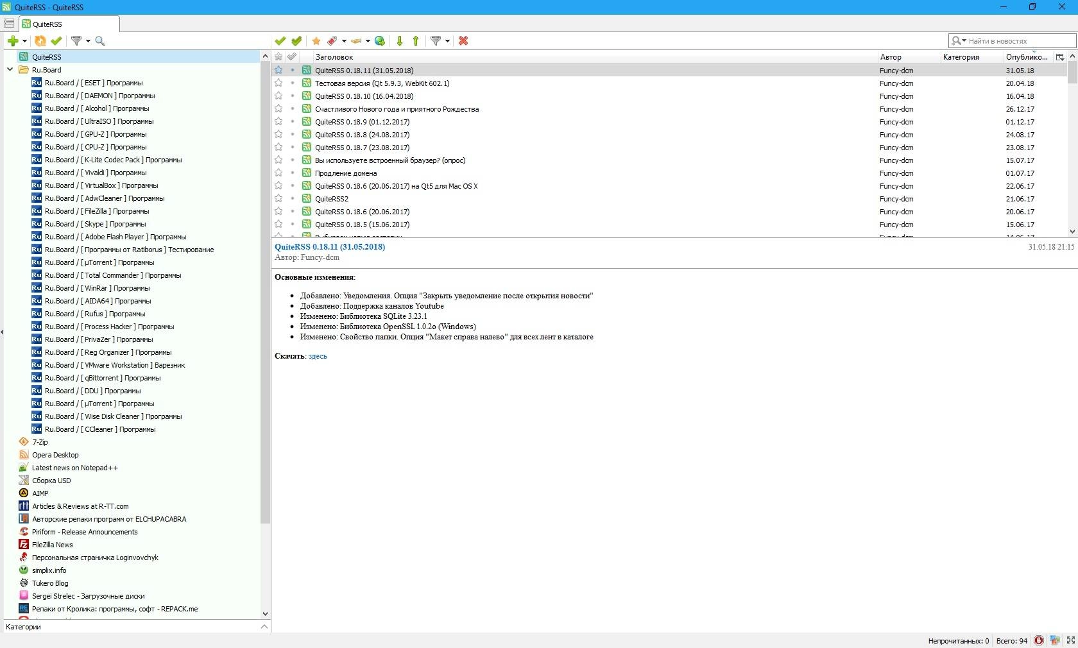This screenshot has width=1078, height=648.
Task: Select Ru.Board / [ ESET ] Программы feed
Action: (x=94, y=83)
